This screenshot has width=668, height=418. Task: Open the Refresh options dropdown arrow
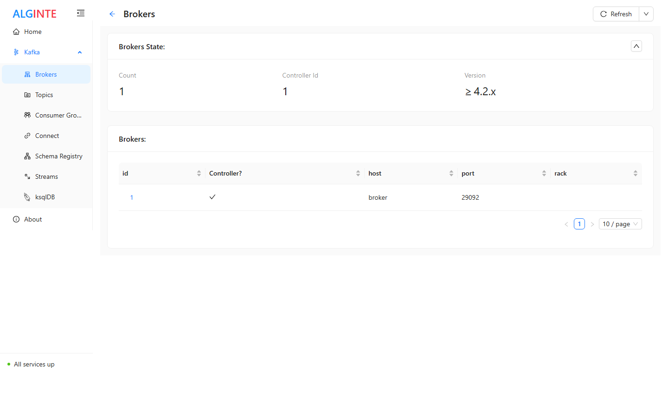click(646, 14)
